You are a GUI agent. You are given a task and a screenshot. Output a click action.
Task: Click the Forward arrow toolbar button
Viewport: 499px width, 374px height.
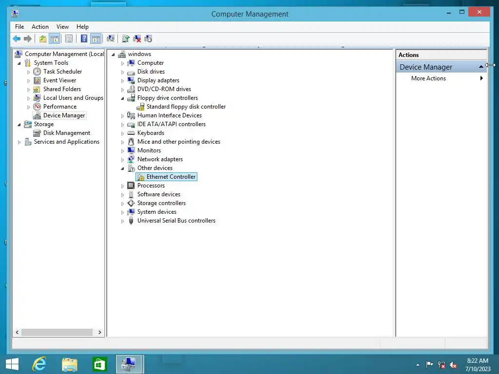click(28, 39)
